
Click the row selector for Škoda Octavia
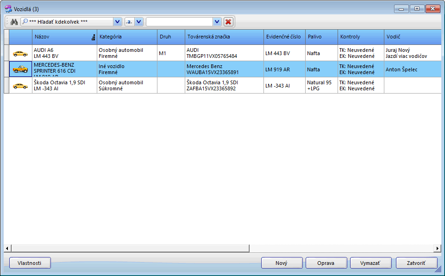tap(6, 86)
